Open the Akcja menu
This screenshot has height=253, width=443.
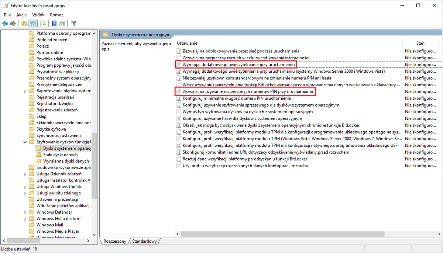point(21,15)
